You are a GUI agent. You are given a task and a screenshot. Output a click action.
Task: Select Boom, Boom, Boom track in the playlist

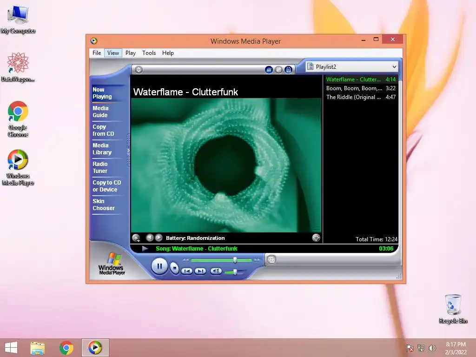[x=361, y=88]
